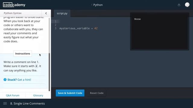Click the lesson panel scrollbar

pyautogui.click(x=49, y=72)
